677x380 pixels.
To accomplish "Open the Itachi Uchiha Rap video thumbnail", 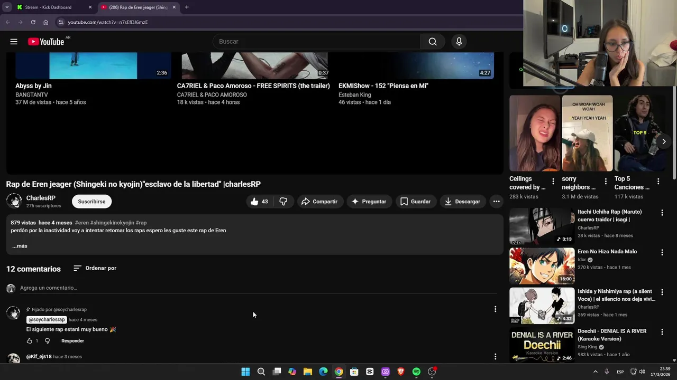I will 542,226.
